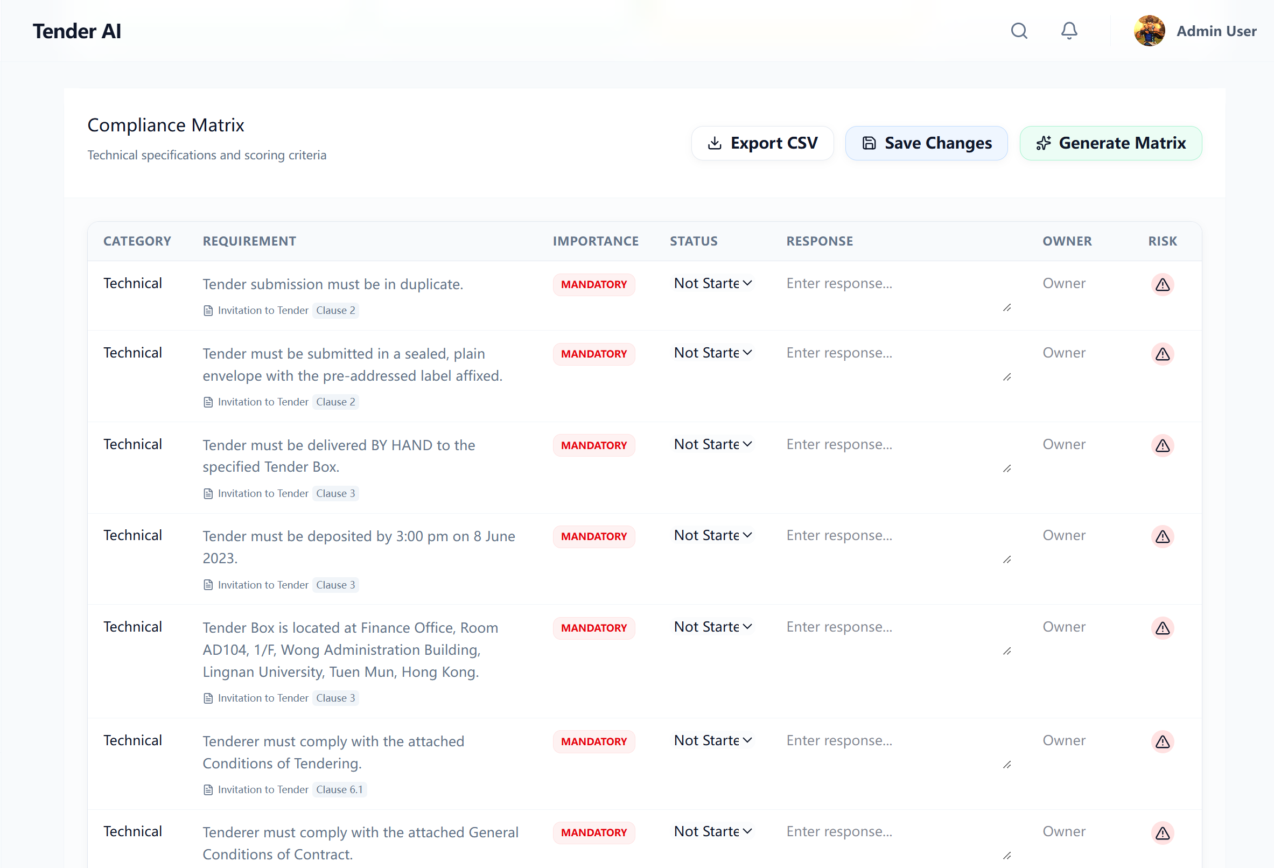Click the notification bell icon
Image resolution: width=1274 pixels, height=868 pixels.
[x=1069, y=31]
